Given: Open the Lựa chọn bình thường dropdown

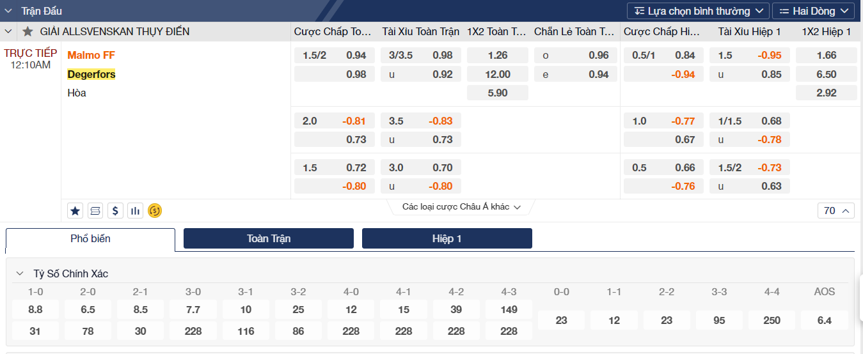Looking at the screenshot, I should pyautogui.click(x=698, y=11).
